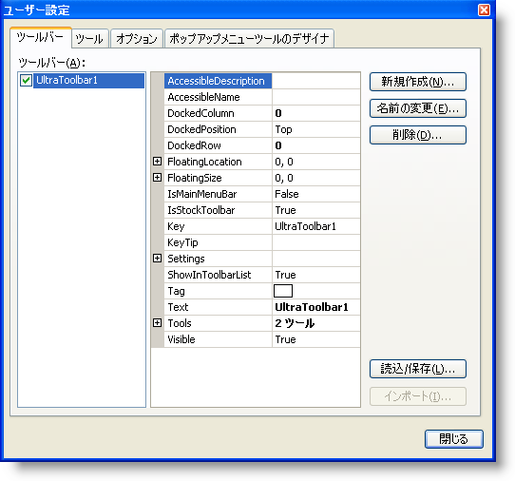Expand the Tools property

pyautogui.click(x=158, y=323)
